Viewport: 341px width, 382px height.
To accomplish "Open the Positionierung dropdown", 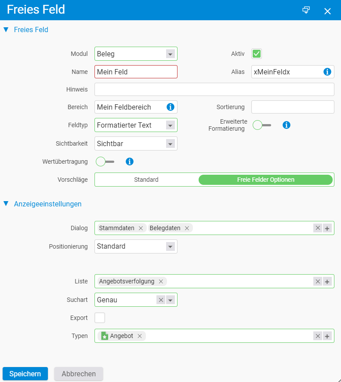I will (170, 246).
